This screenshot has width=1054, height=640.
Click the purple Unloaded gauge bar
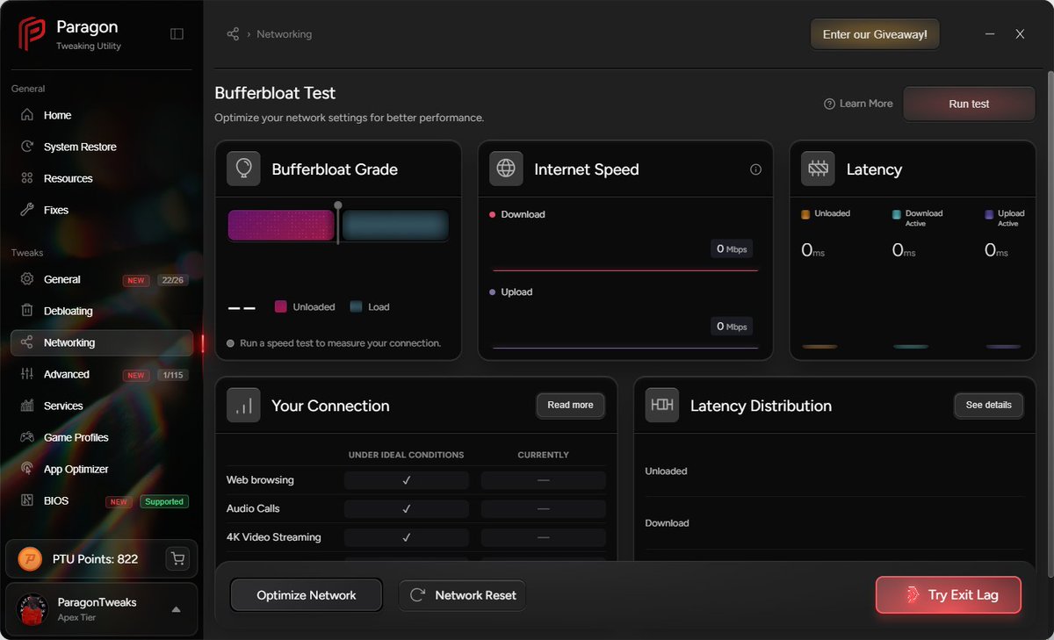281,226
